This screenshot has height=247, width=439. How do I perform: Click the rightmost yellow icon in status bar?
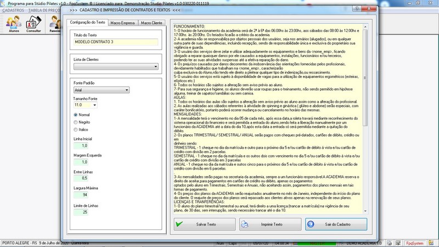click(431, 243)
